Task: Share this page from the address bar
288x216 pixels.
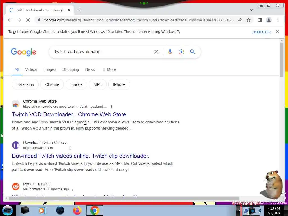Action: [x=240, y=20]
